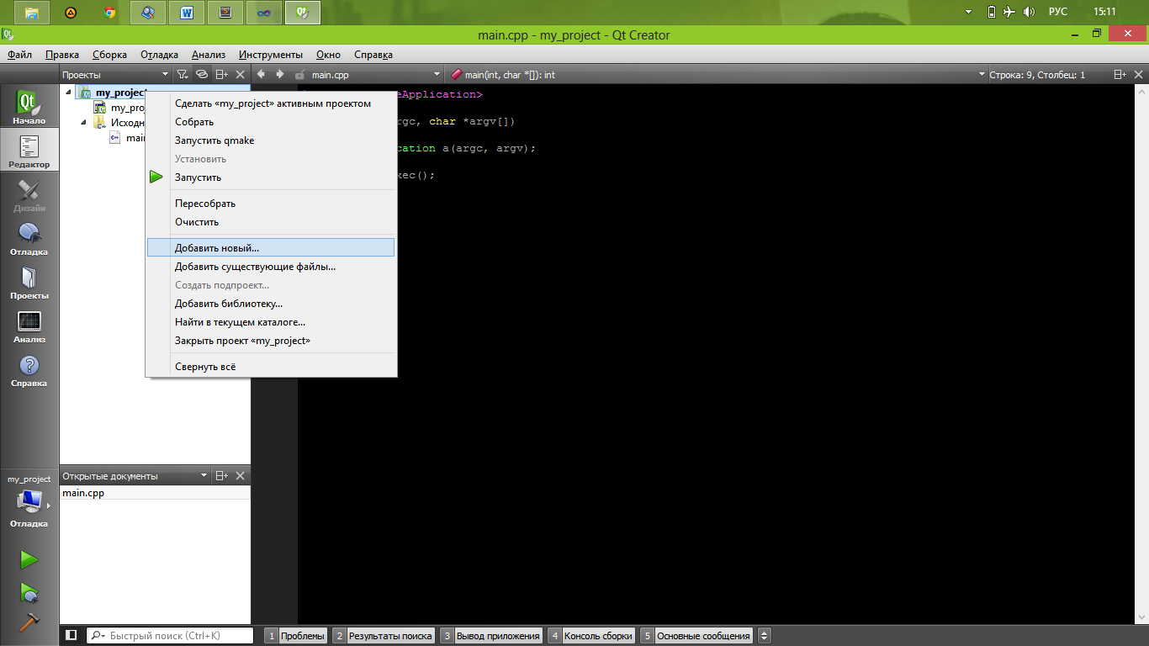Split the Открытые документы panel
Screen dimensions: 1149x646
[x=221, y=476]
